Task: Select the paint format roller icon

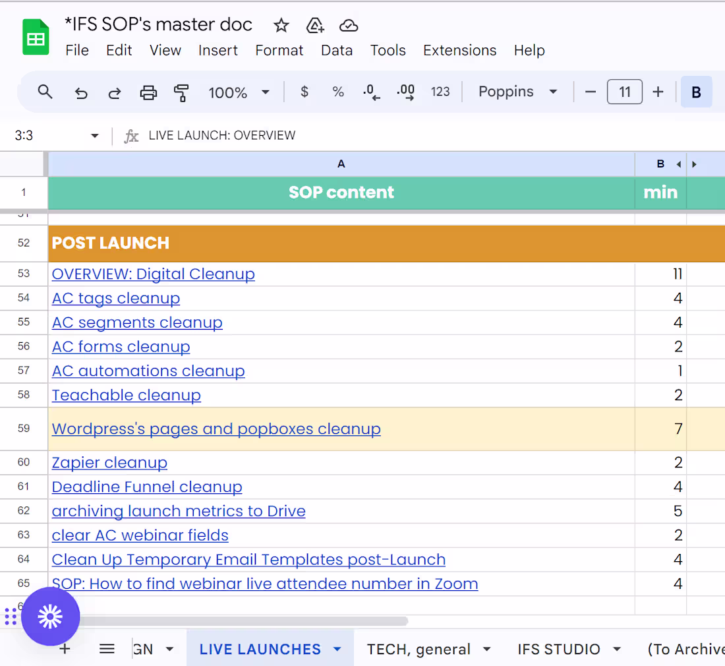Action: [181, 93]
